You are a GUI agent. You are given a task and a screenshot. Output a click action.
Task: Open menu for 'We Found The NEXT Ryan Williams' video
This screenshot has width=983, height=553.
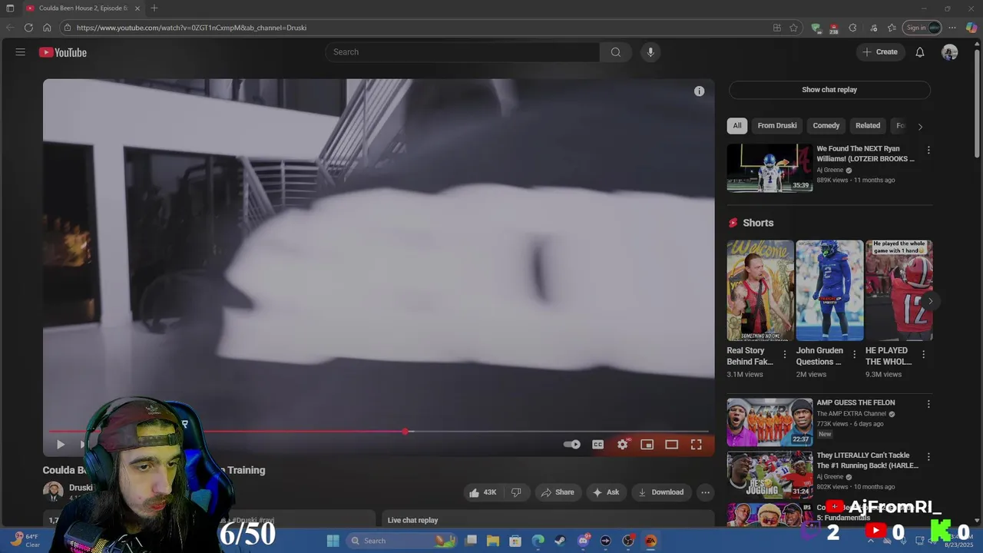pyautogui.click(x=928, y=151)
